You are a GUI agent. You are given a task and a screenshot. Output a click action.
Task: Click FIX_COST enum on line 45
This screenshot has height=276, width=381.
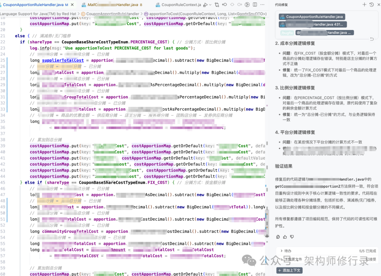point(157,183)
